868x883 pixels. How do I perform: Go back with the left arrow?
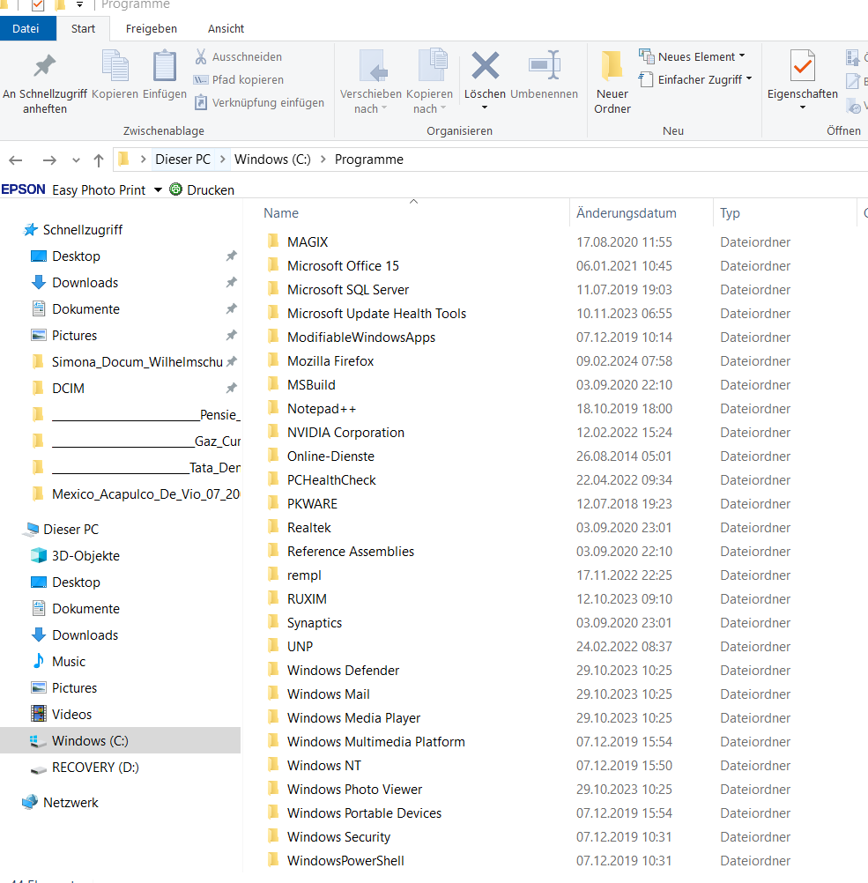(x=16, y=160)
